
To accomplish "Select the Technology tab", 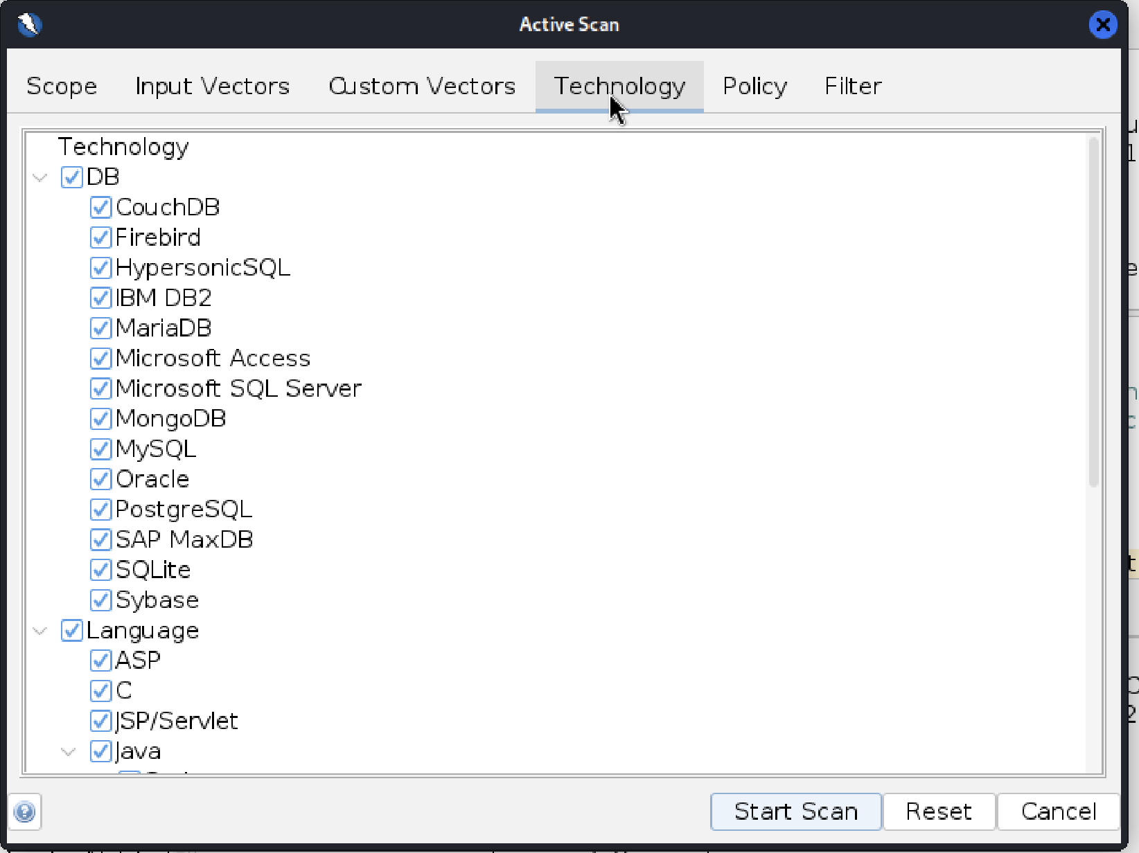I will pos(619,86).
